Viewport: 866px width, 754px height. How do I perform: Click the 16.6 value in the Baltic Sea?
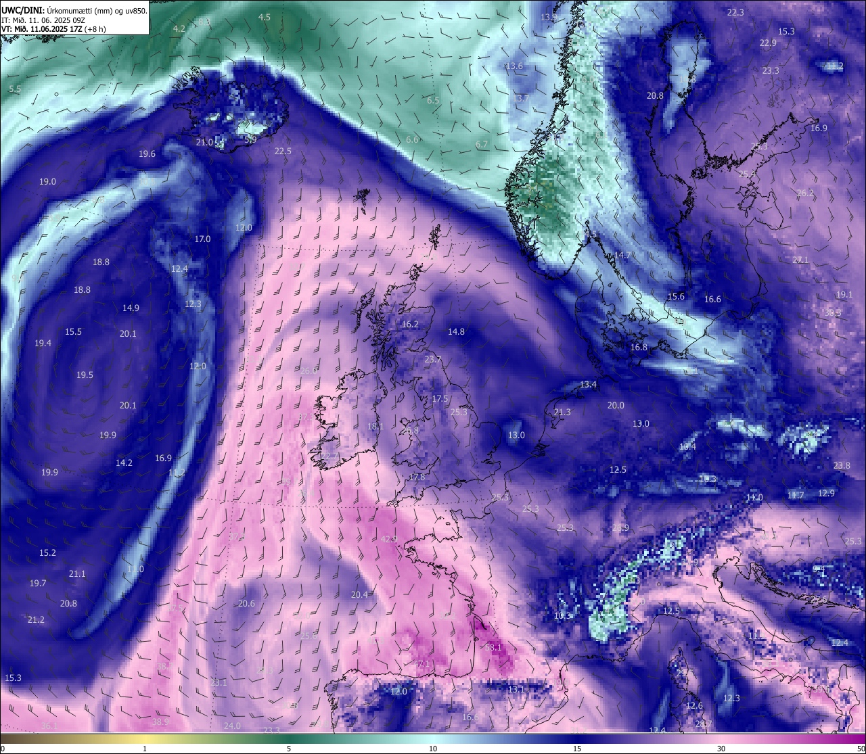tap(712, 299)
